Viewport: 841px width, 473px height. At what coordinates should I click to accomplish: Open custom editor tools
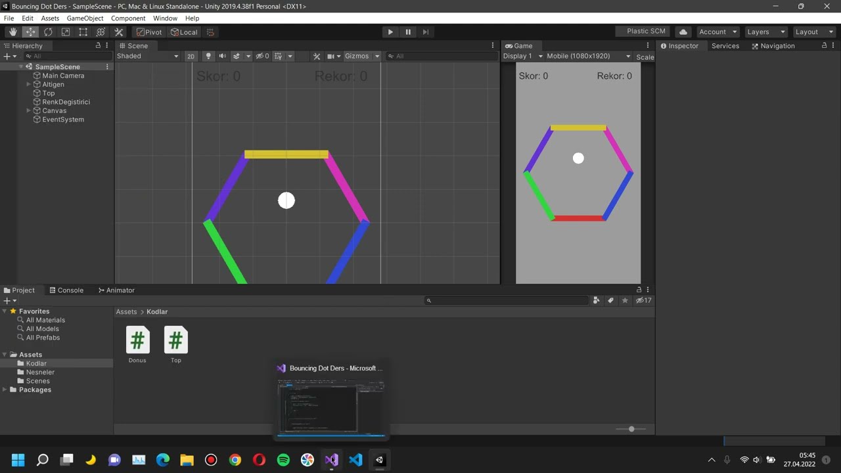119,32
